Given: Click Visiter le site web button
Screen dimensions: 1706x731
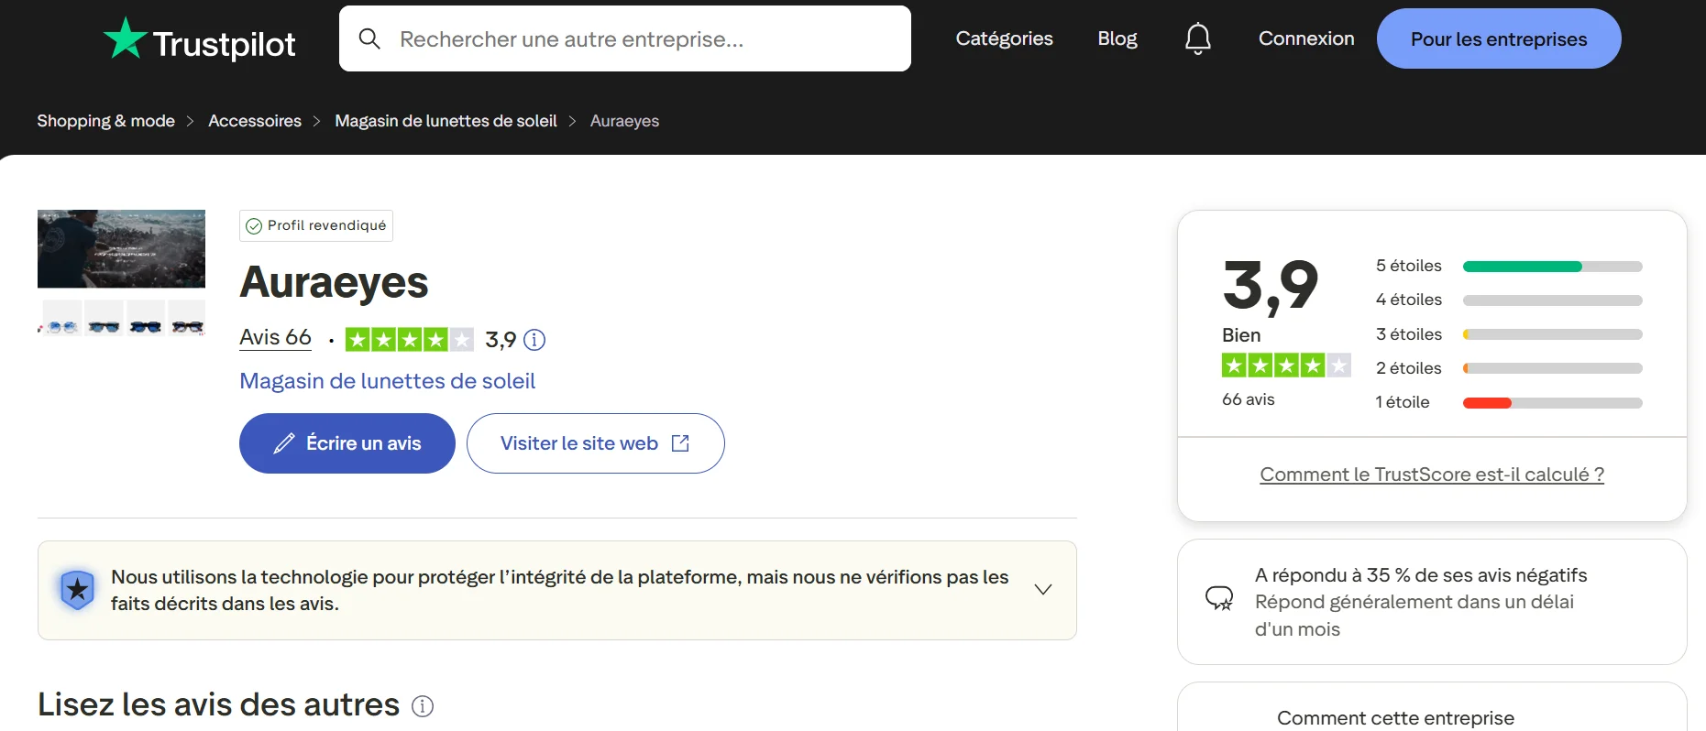Looking at the screenshot, I should [596, 443].
